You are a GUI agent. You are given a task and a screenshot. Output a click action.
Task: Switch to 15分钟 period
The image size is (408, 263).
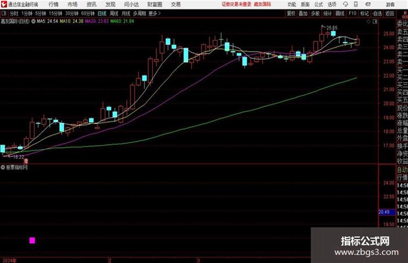56,13
